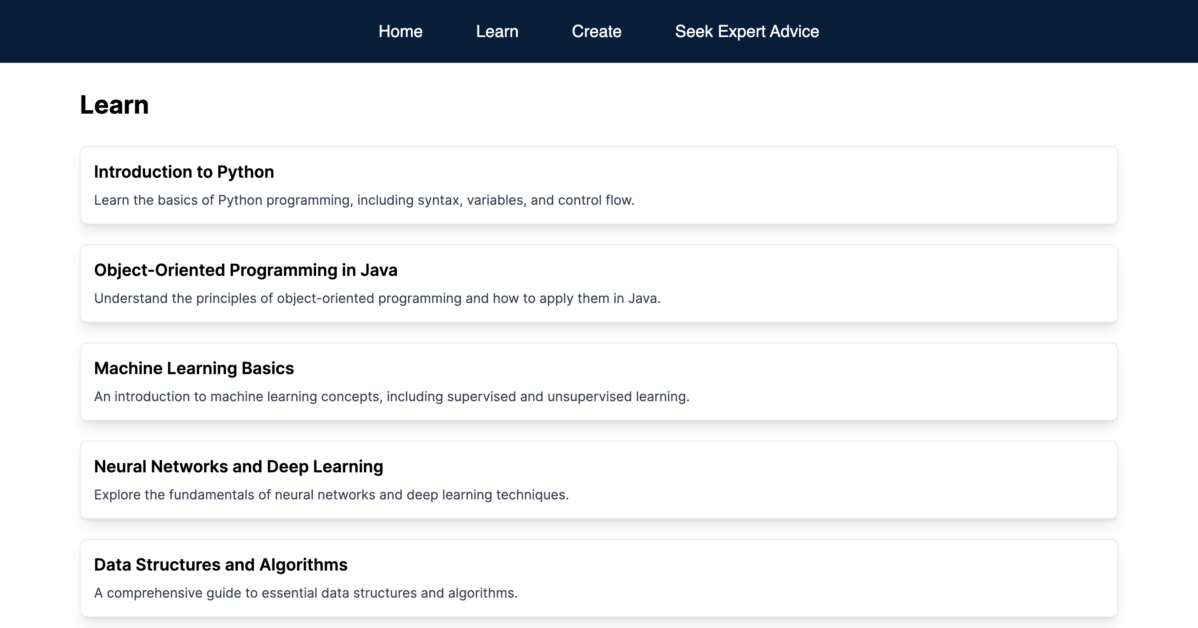Open Seek Expert Advice link
This screenshot has width=1198, height=628.
click(x=746, y=32)
